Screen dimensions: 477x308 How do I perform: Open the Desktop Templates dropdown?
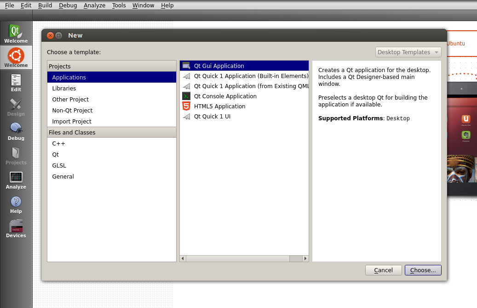(408, 52)
